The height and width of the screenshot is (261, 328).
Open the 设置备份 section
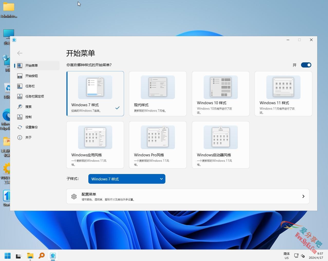(x=37, y=127)
